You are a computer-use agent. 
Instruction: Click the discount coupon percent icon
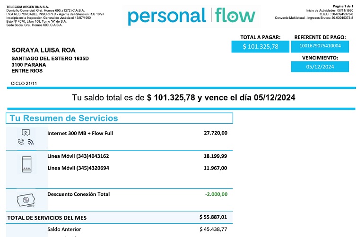point(26,200)
